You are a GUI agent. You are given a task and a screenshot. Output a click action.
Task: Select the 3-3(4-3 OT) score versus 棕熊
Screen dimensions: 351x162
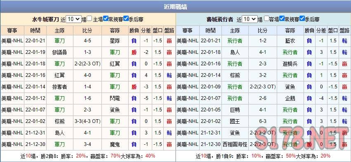coord(87,121)
